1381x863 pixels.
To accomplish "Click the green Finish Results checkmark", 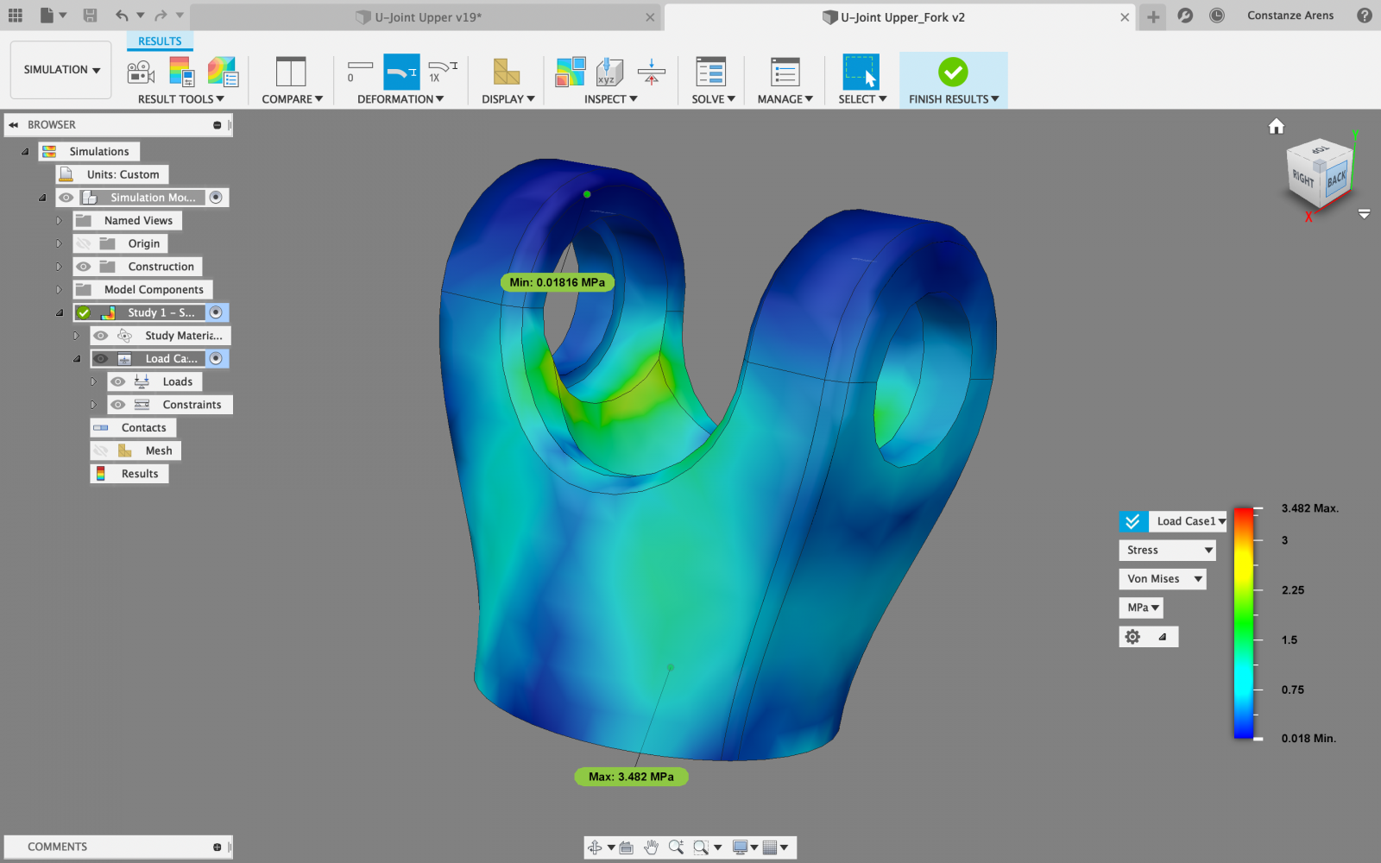I will tap(953, 72).
